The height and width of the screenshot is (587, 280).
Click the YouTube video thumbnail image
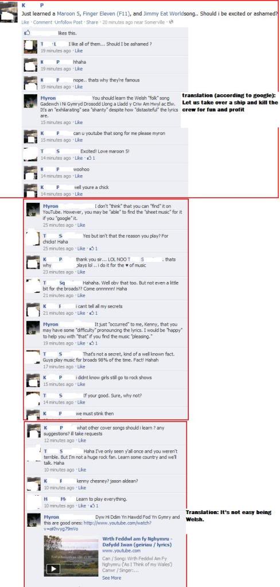click(x=71, y=555)
